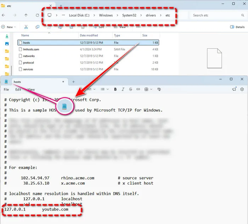The height and width of the screenshot is (224, 248).
Task: Open the Edit menu in Notepad
Action: pos(18,89)
